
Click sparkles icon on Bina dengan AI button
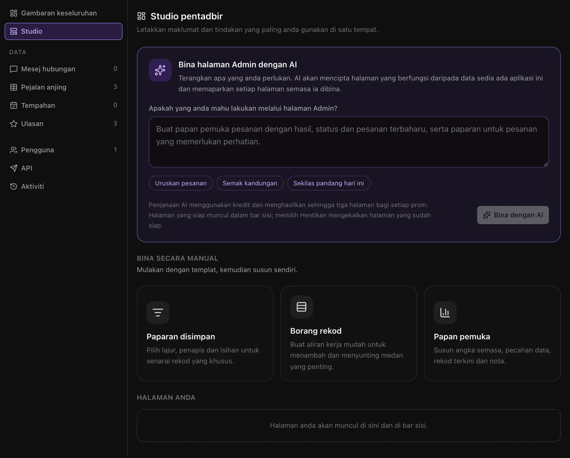pyautogui.click(x=487, y=215)
